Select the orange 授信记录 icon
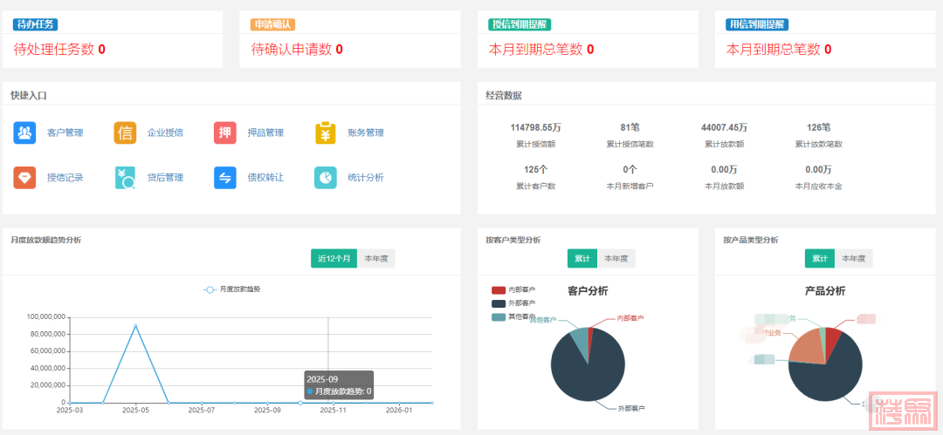 [x=24, y=177]
